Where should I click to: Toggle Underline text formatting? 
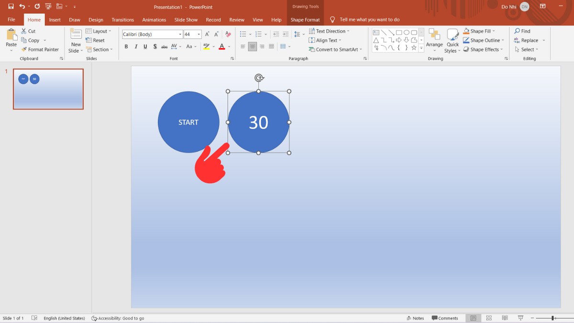click(x=145, y=47)
